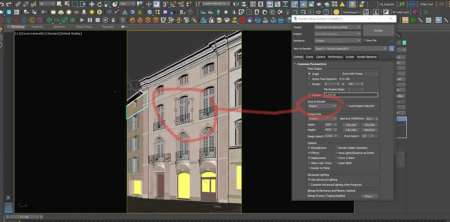Click the lock view to render icon
Screen dimensions: 450x222
pyautogui.click(x=391, y=49)
